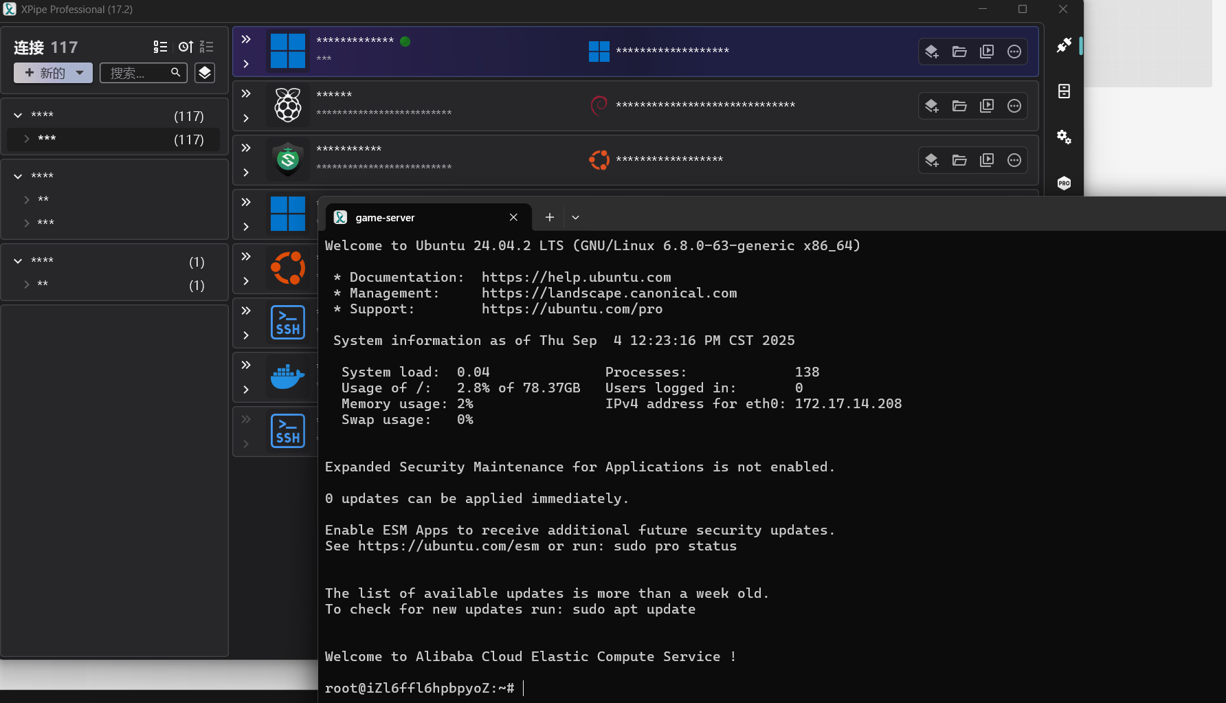Open the terminal tab dropdown arrow
This screenshot has height=703, width=1226.
pyautogui.click(x=576, y=217)
